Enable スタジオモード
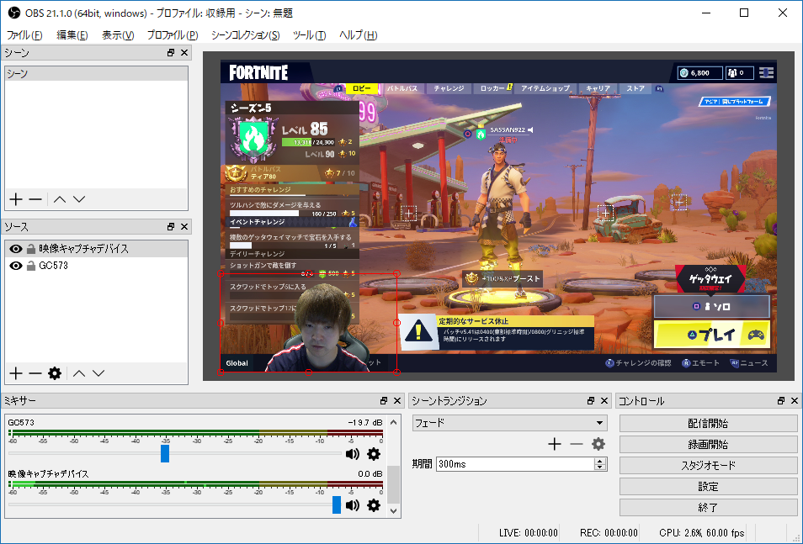The width and height of the screenshot is (803, 544). [x=708, y=465]
